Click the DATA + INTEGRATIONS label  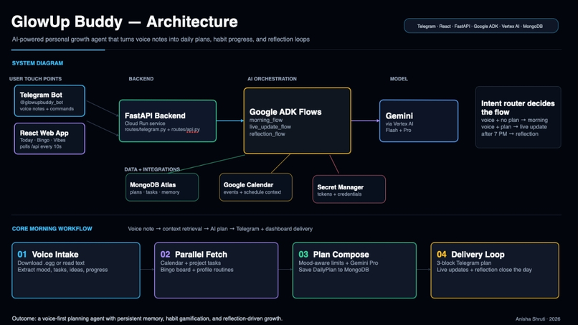(x=152, y=169)
